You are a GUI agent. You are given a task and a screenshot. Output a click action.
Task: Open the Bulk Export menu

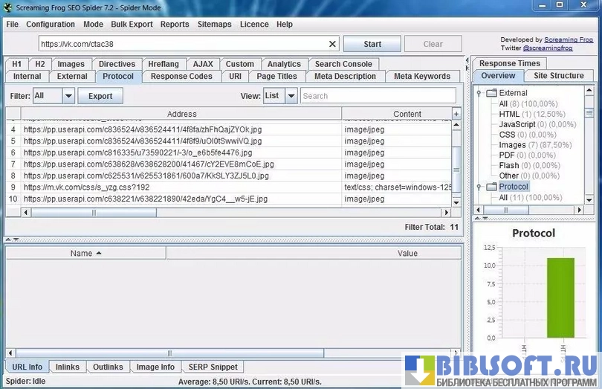tap(132, 24)
